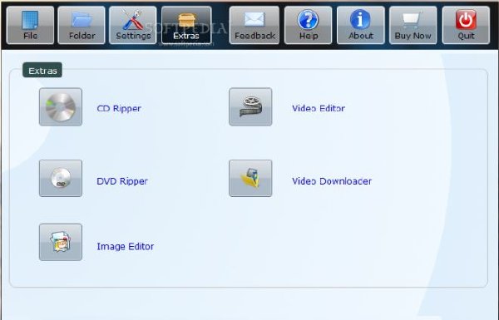Launch the CD Ripper disc icon

point(61,107)
